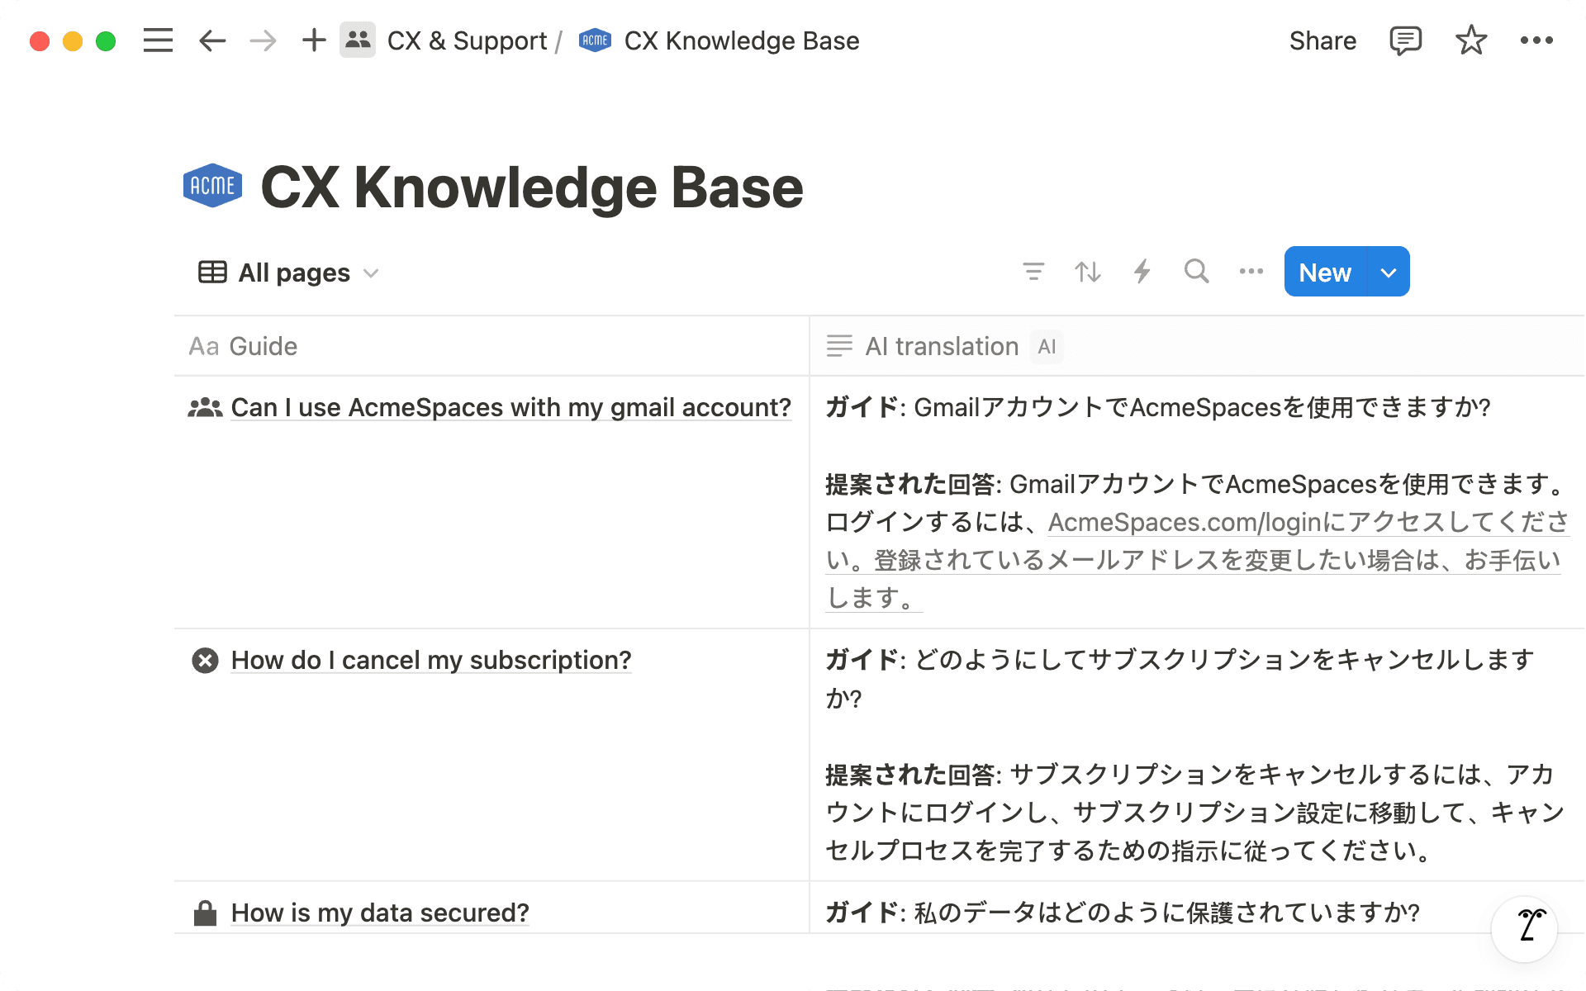
Task: Open the database filter icon
Action: pyautogui.click(x=1033, y=272)
